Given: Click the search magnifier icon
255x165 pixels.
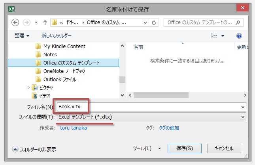Looking at the screenshot, I should coord(238,22).
